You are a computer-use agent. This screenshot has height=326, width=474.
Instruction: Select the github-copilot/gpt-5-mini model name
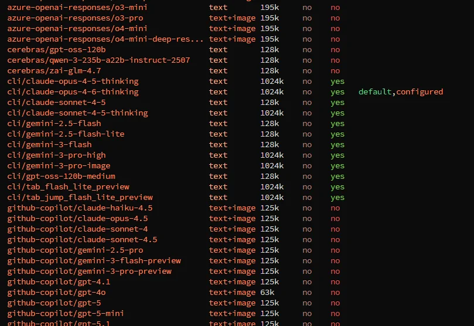[x=66, y=314]
